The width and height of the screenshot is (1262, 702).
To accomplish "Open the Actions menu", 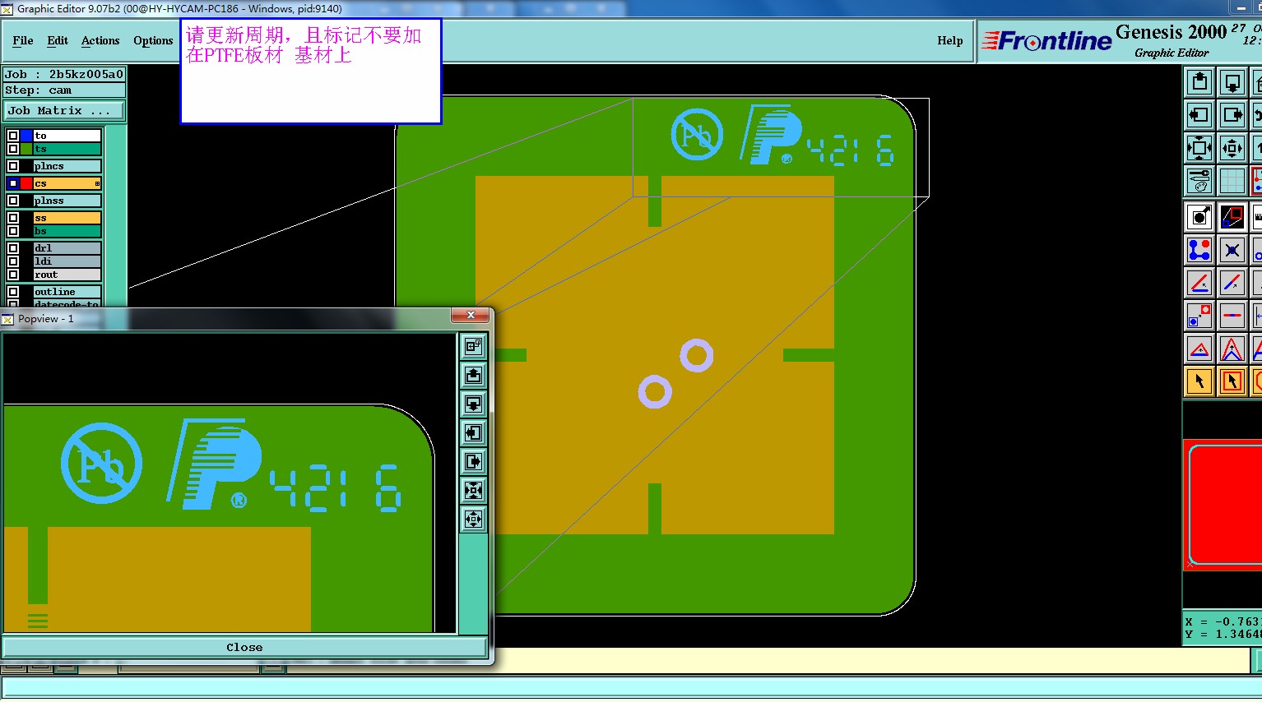I will (x=100, y=40).
